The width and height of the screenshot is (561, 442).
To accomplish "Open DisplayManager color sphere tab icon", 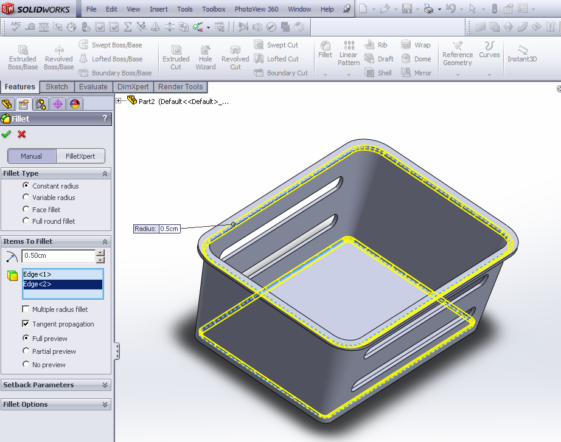I will [75, 104].
